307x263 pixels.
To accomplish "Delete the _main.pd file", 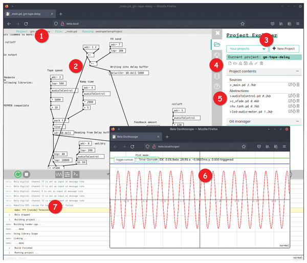I will point(298,84).
